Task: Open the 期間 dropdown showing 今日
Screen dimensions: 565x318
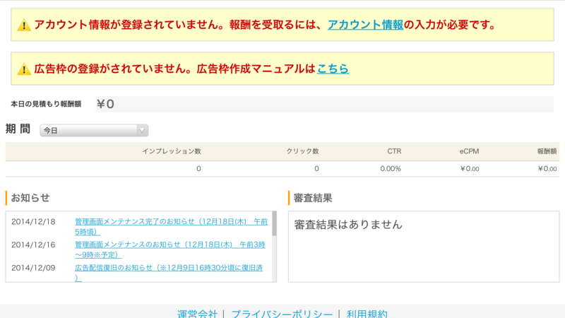Action: tap(94, 131)
